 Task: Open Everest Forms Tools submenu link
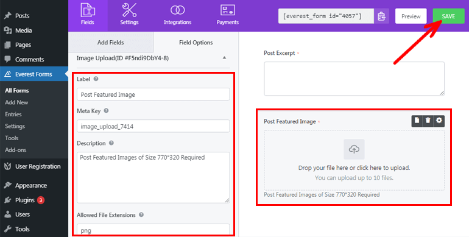12,138
